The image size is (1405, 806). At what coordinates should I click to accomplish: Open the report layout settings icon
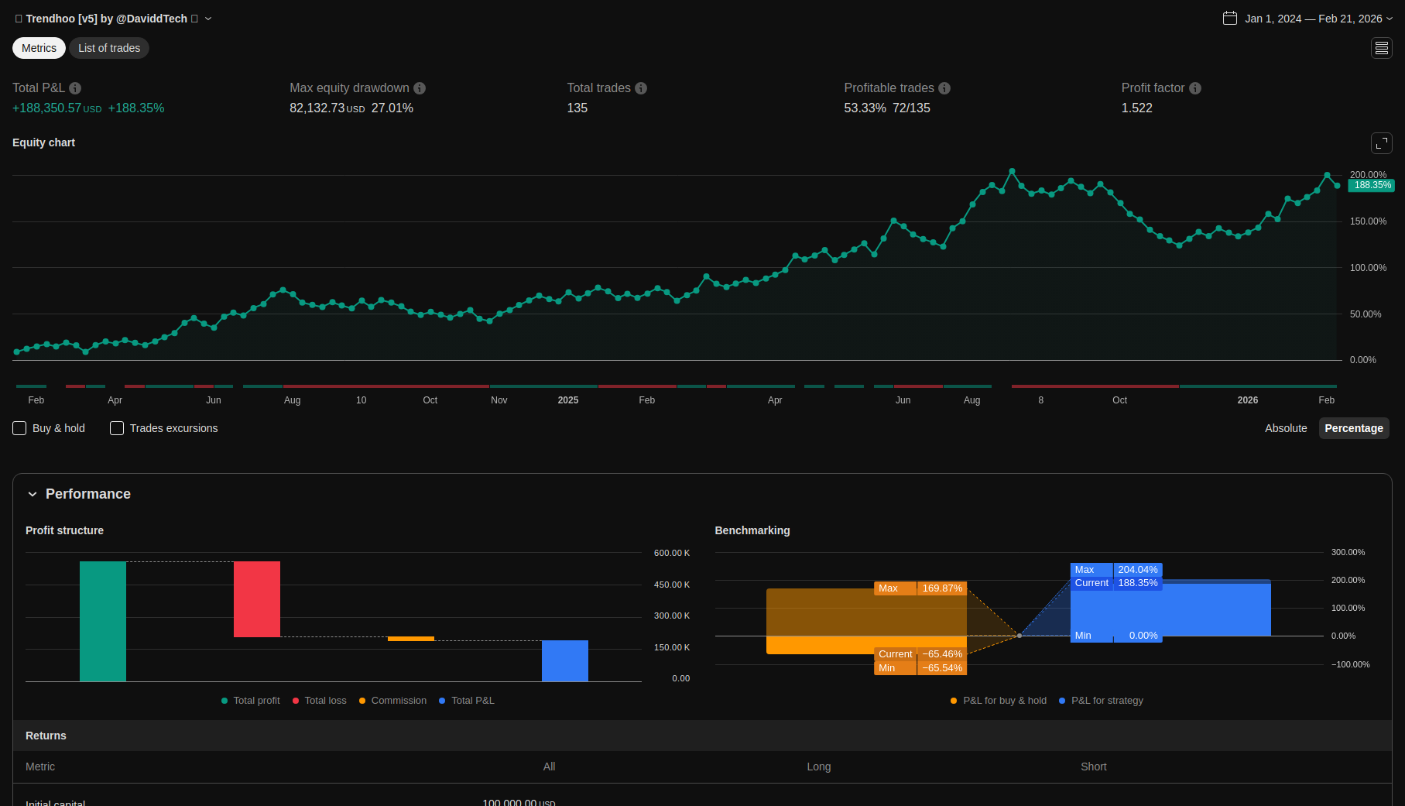pyautogui.click(x=1381, y=48)
